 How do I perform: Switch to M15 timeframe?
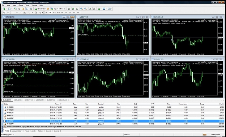pos(54,13)
